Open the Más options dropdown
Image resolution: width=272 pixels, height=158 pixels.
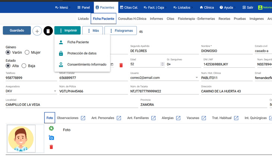point(92,31)
